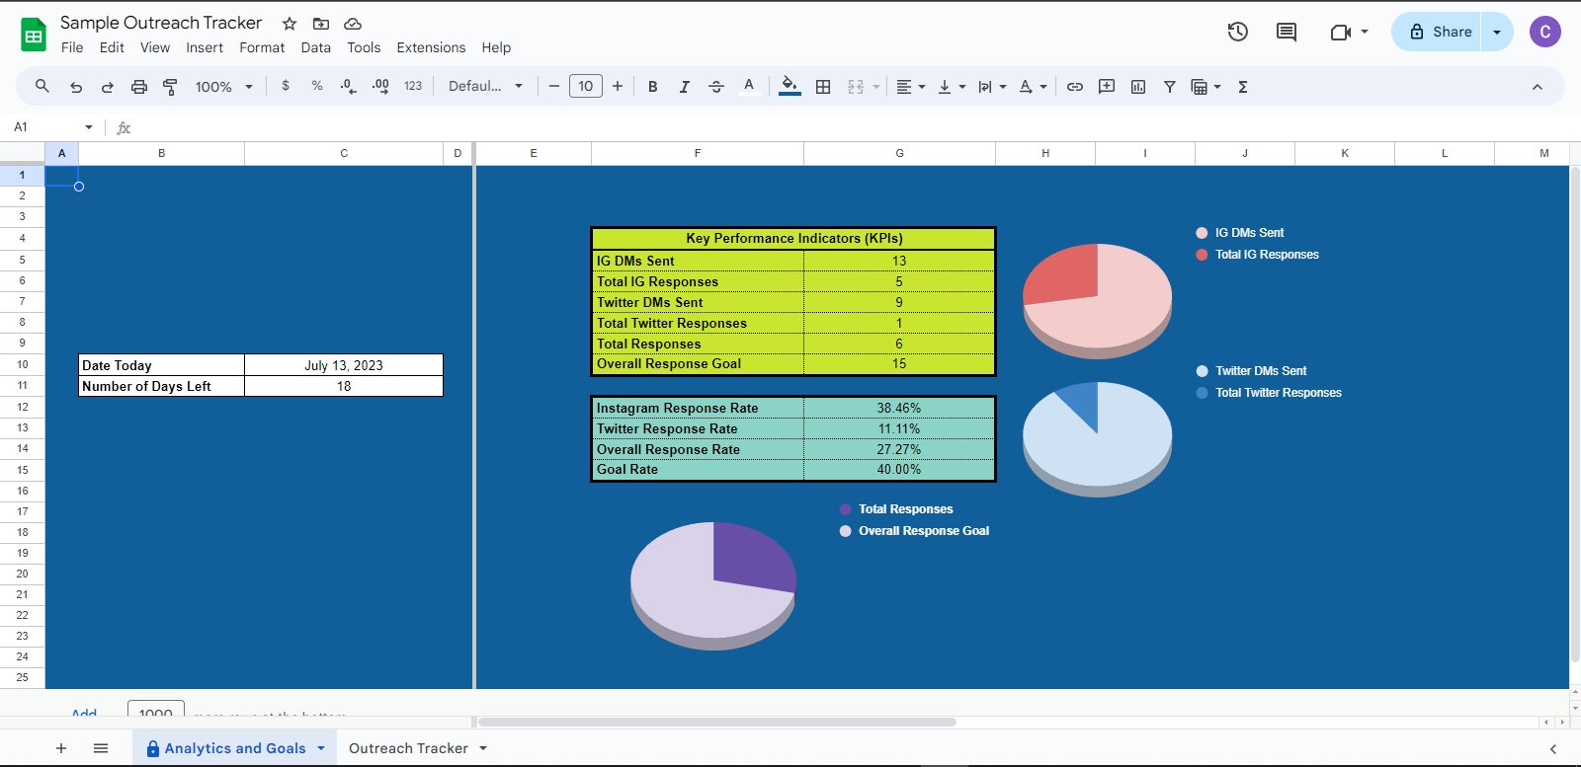Format selection as percent
1581x767 pixels.
[317, 86]
